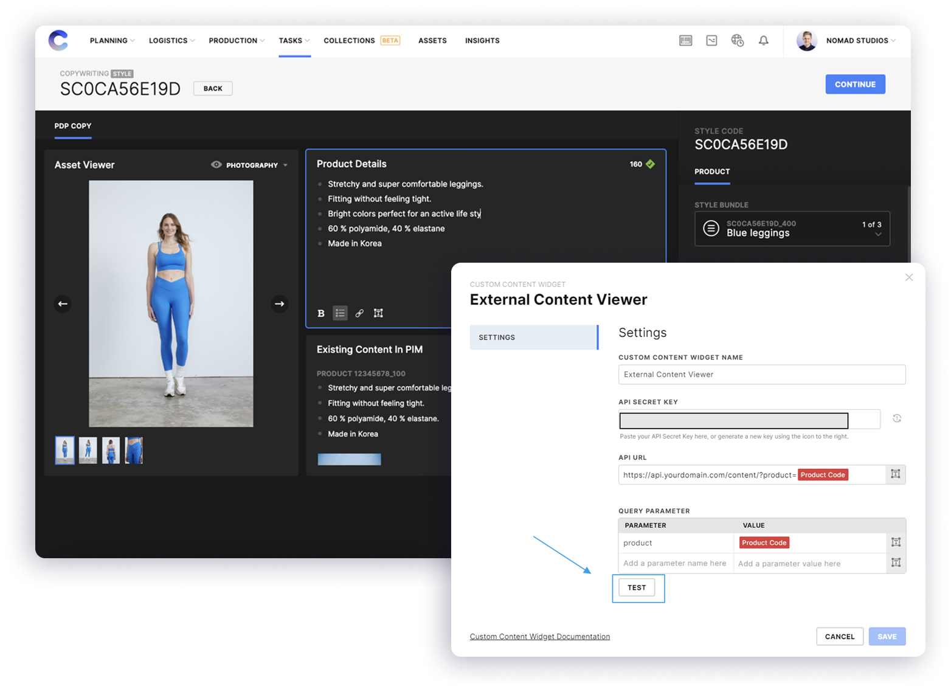
Task: Open the notifications bell icon
Action: pyautogui.click(x=764, y=40)
